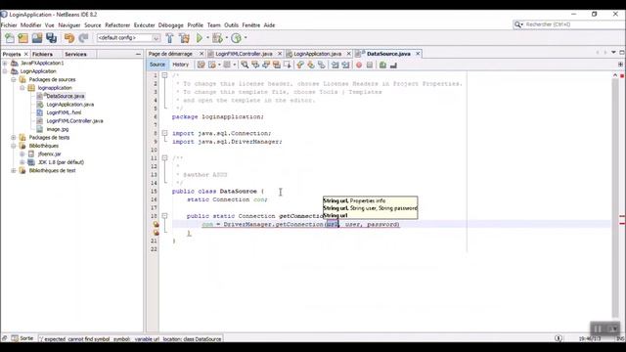
Task: Open the Débogage menu
Action: (170, 25)
